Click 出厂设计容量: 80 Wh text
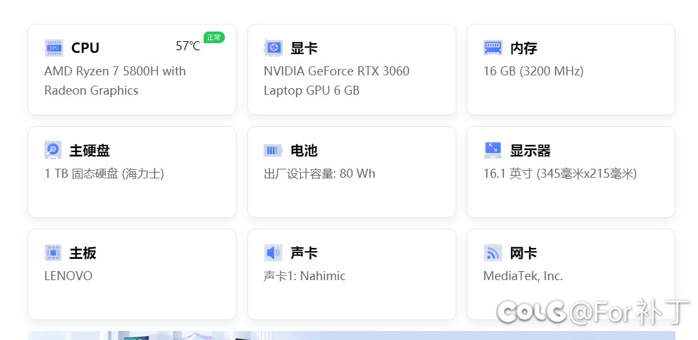 [x=320, y=173]
